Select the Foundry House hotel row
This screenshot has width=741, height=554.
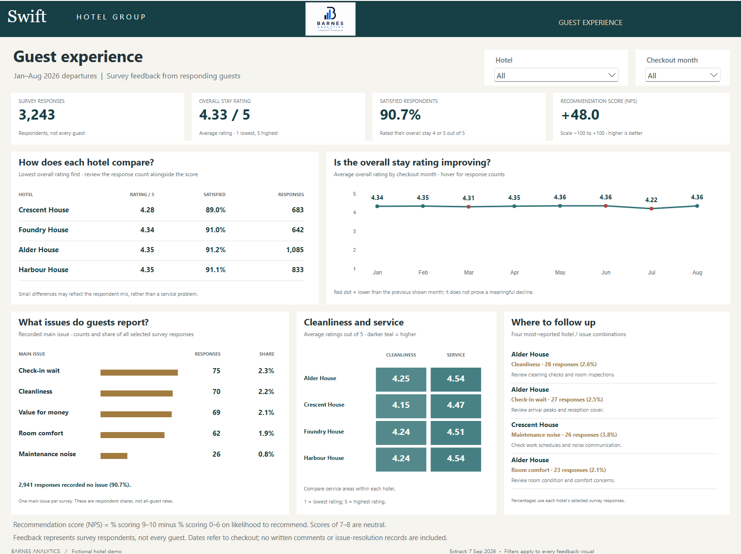[161, 230]
